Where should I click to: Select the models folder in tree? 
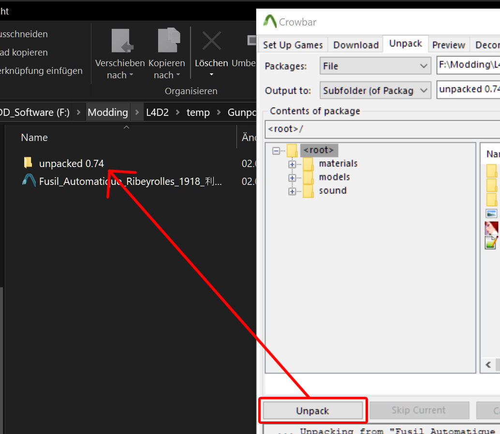[x=334, y=177]
